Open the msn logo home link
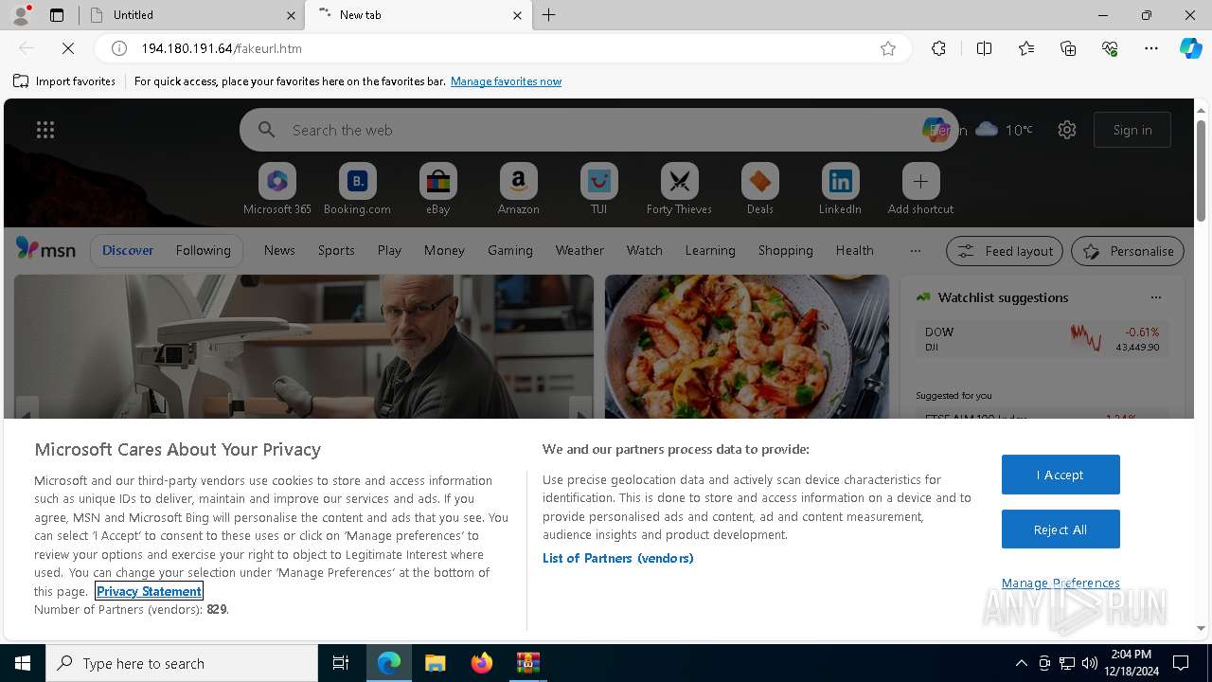 pos(45,249)
